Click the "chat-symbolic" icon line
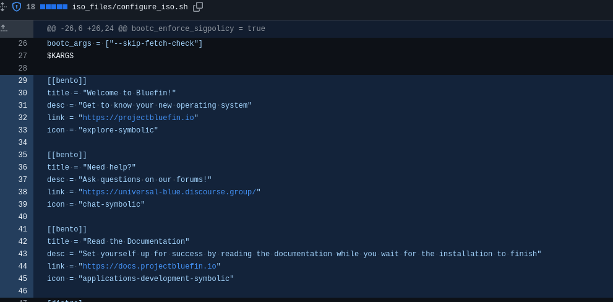This screenshot has height=302, width=613. pos(96,205)
